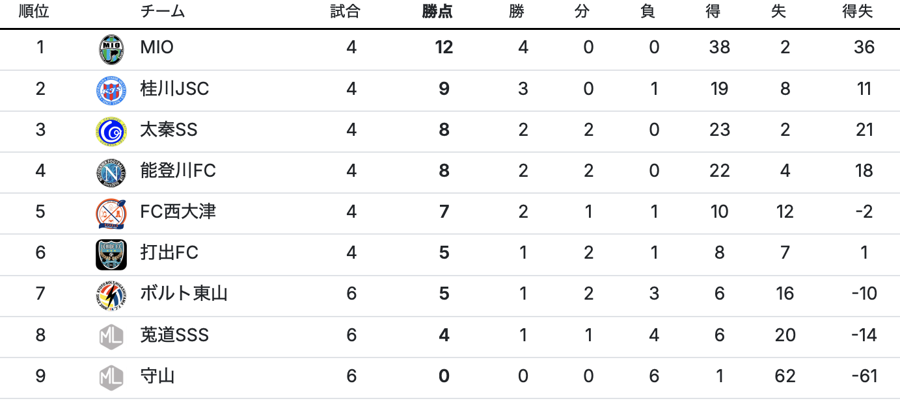Select the 太秦SS team name
Image resolution: width=900 pixels, height=403 pixels.
coord(169,129)
